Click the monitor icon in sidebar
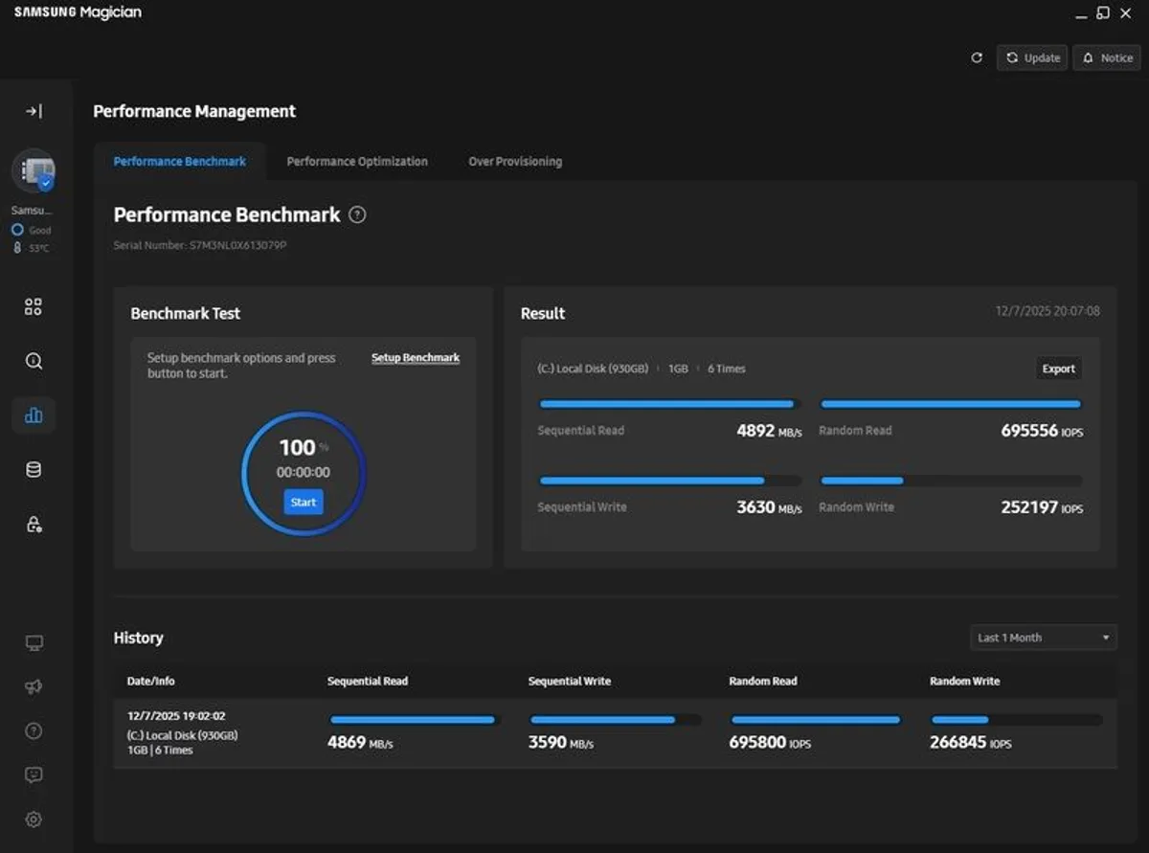 pyautogui.click(x=34, y=643)
